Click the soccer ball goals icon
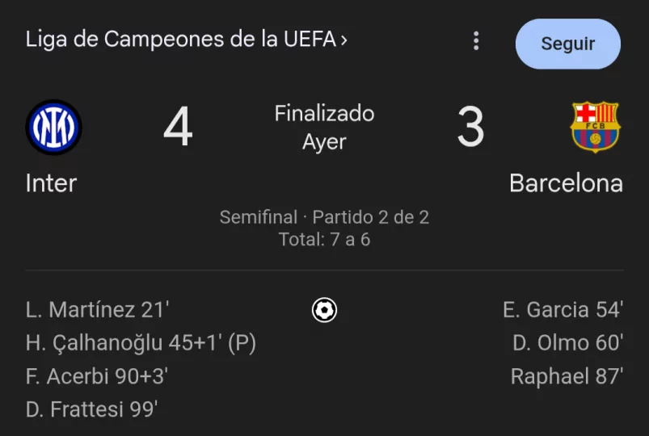Viewport: 649px width, 436px height. click(x=325, y=310)
